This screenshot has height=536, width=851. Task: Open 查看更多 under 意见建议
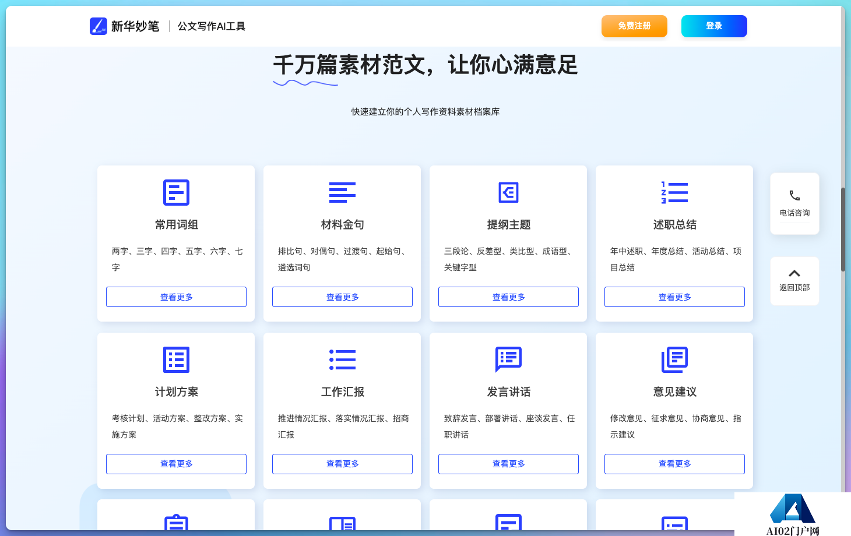[674, 464]
